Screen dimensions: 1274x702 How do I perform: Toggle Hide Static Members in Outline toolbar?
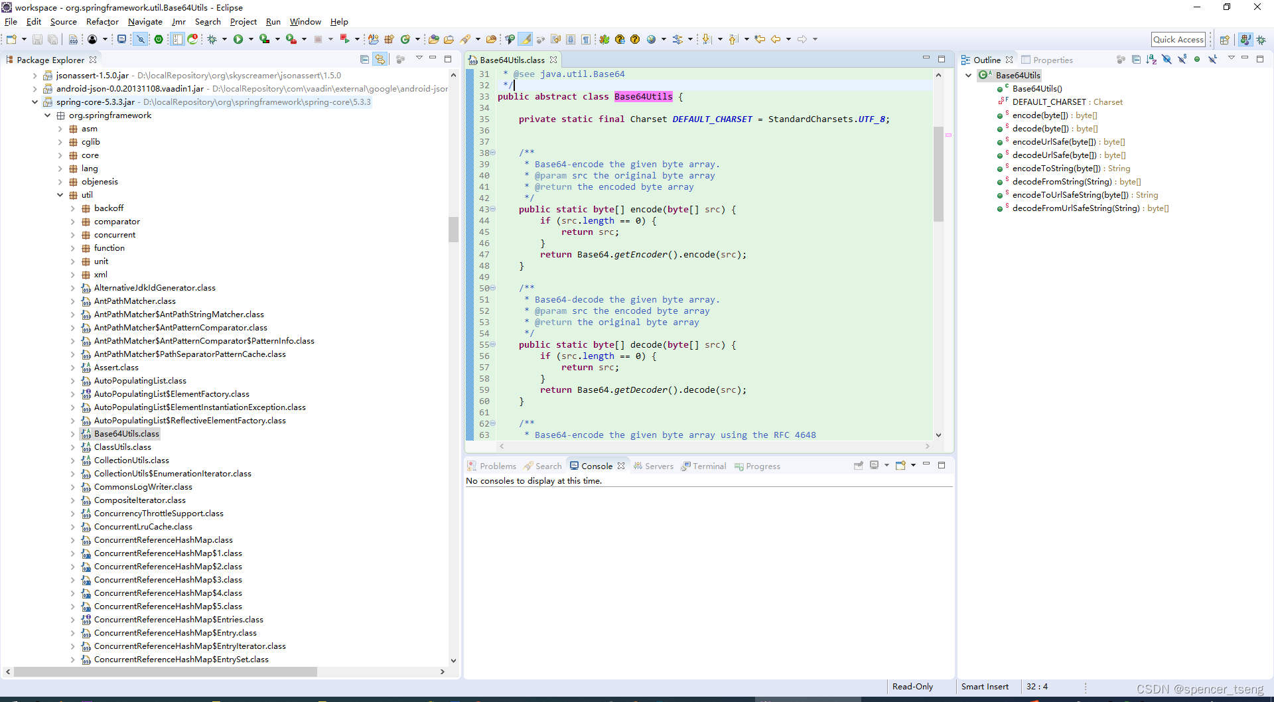(x=1182, y=59)
